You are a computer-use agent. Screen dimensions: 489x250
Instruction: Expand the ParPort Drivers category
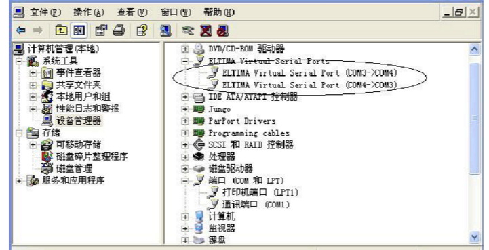pos(185,121)
